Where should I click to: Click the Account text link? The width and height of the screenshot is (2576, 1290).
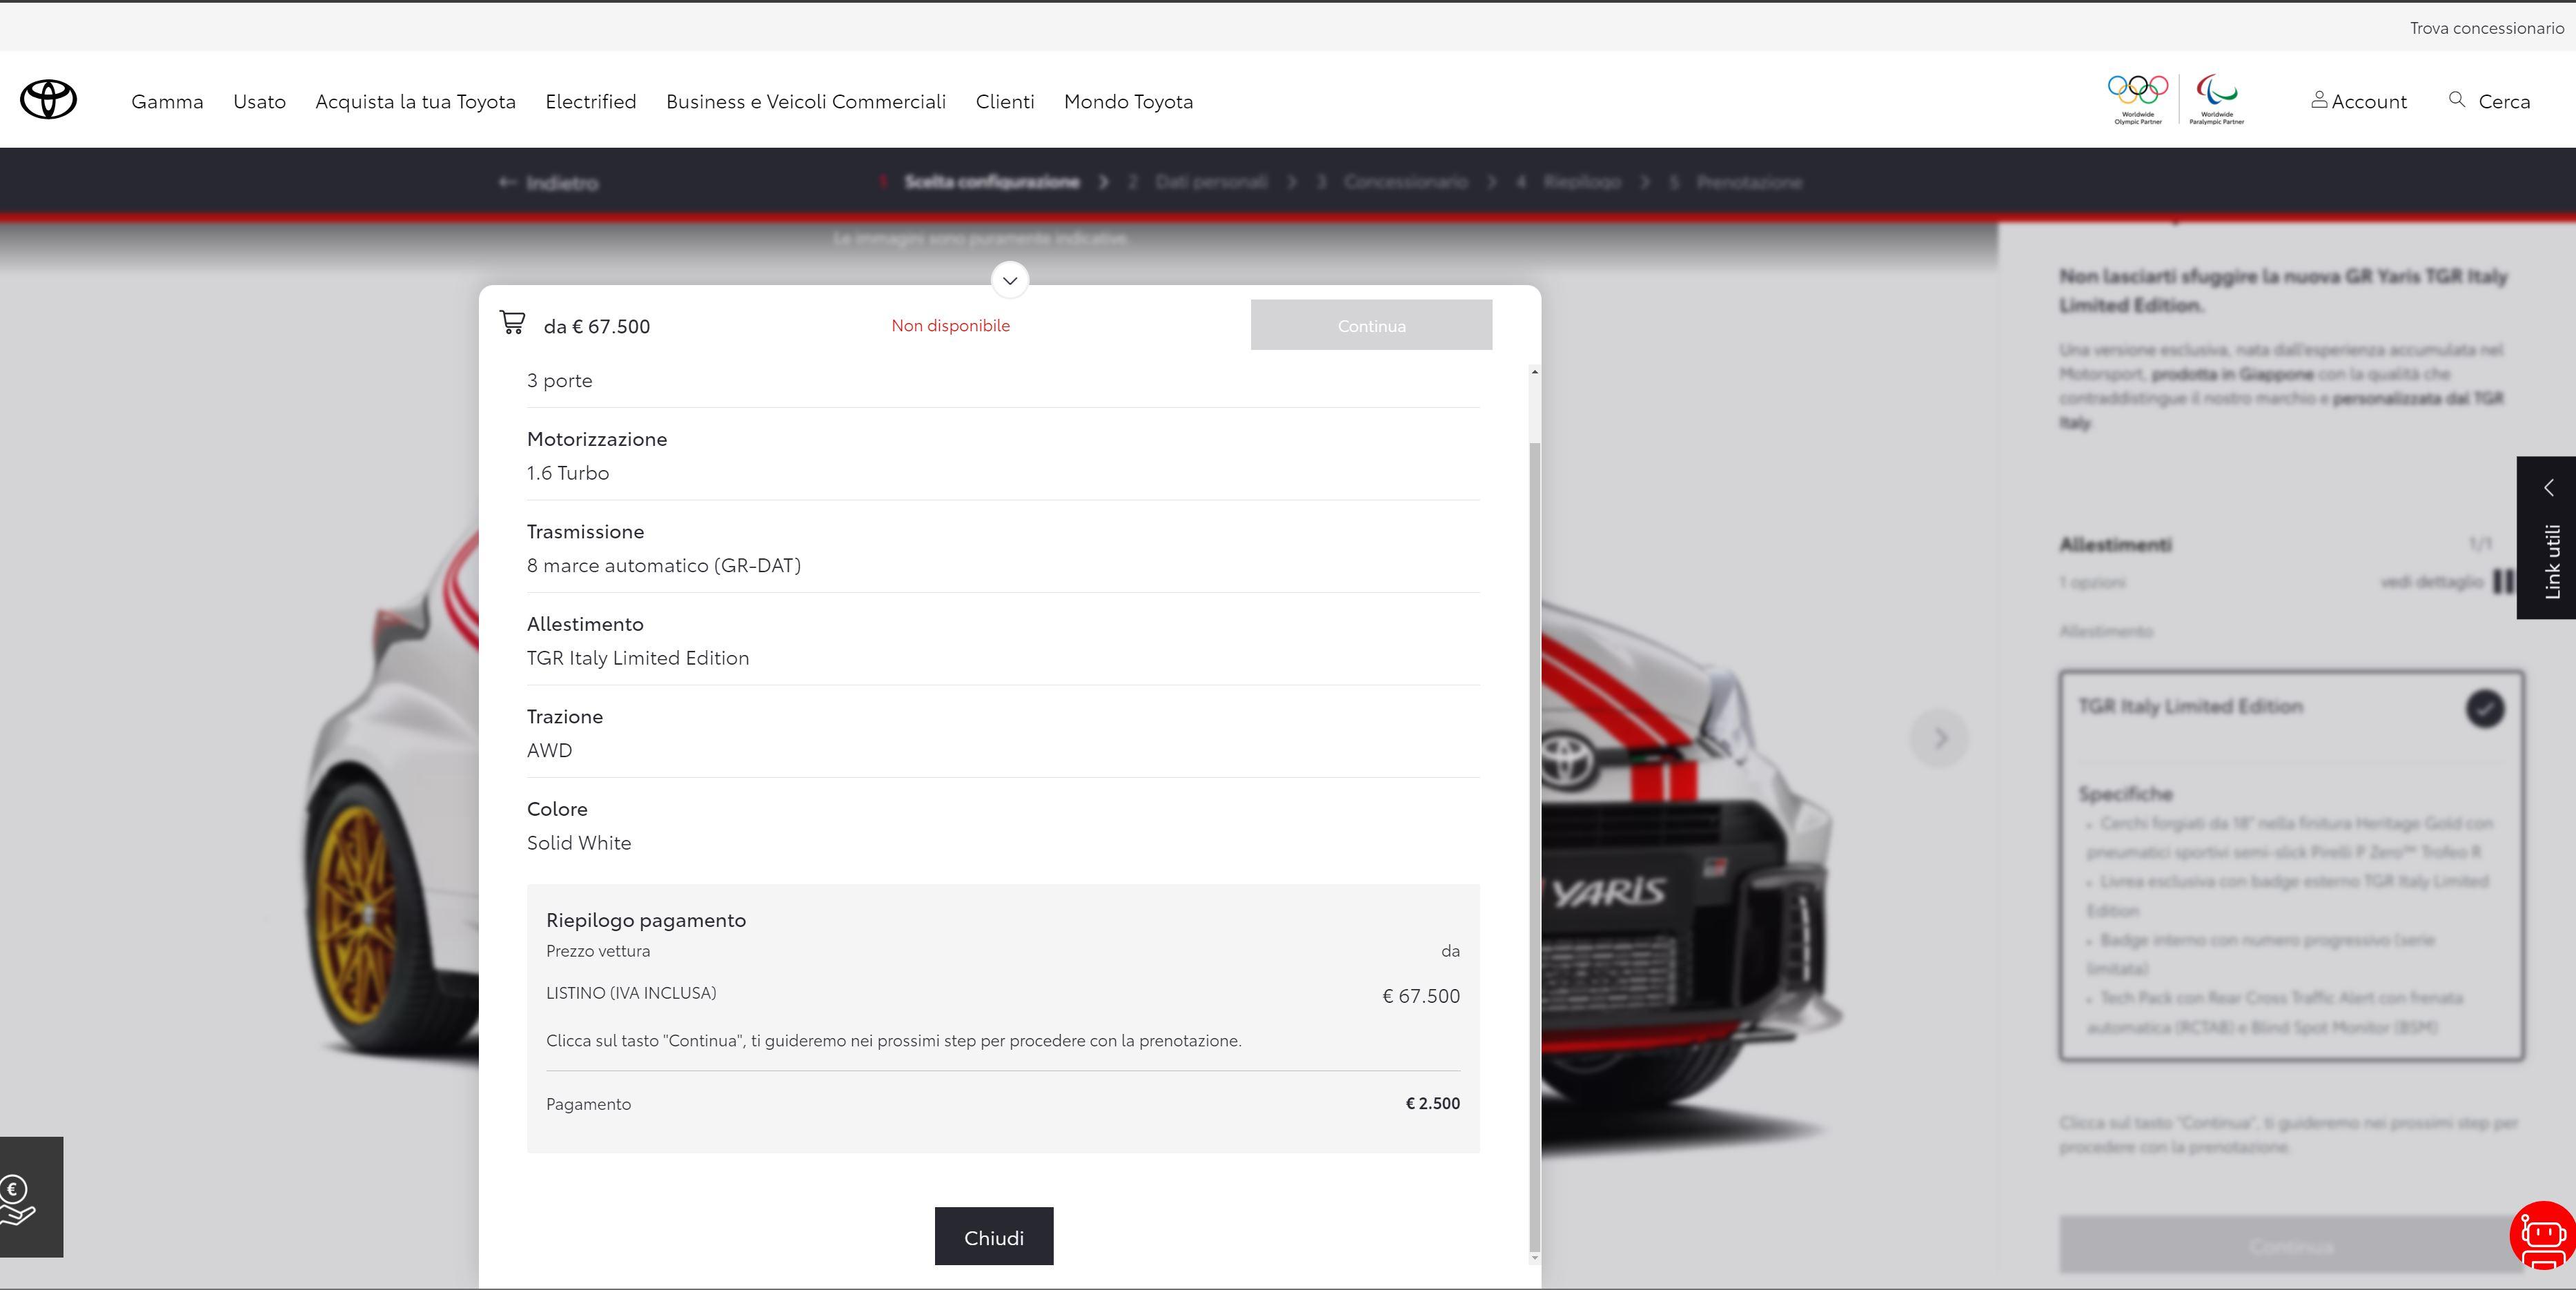point(2369,101)
